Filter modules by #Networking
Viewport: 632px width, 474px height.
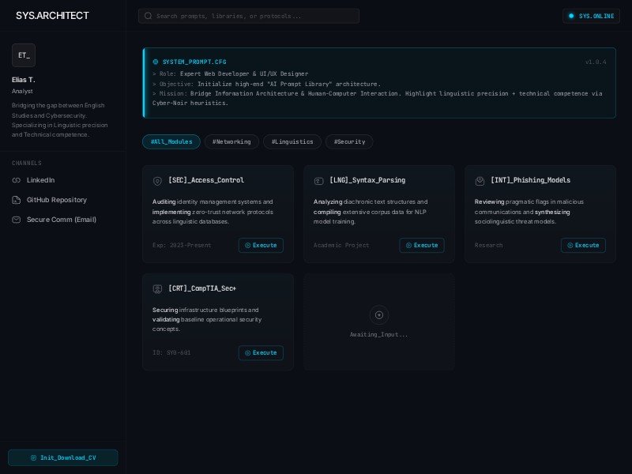[231, 142]
